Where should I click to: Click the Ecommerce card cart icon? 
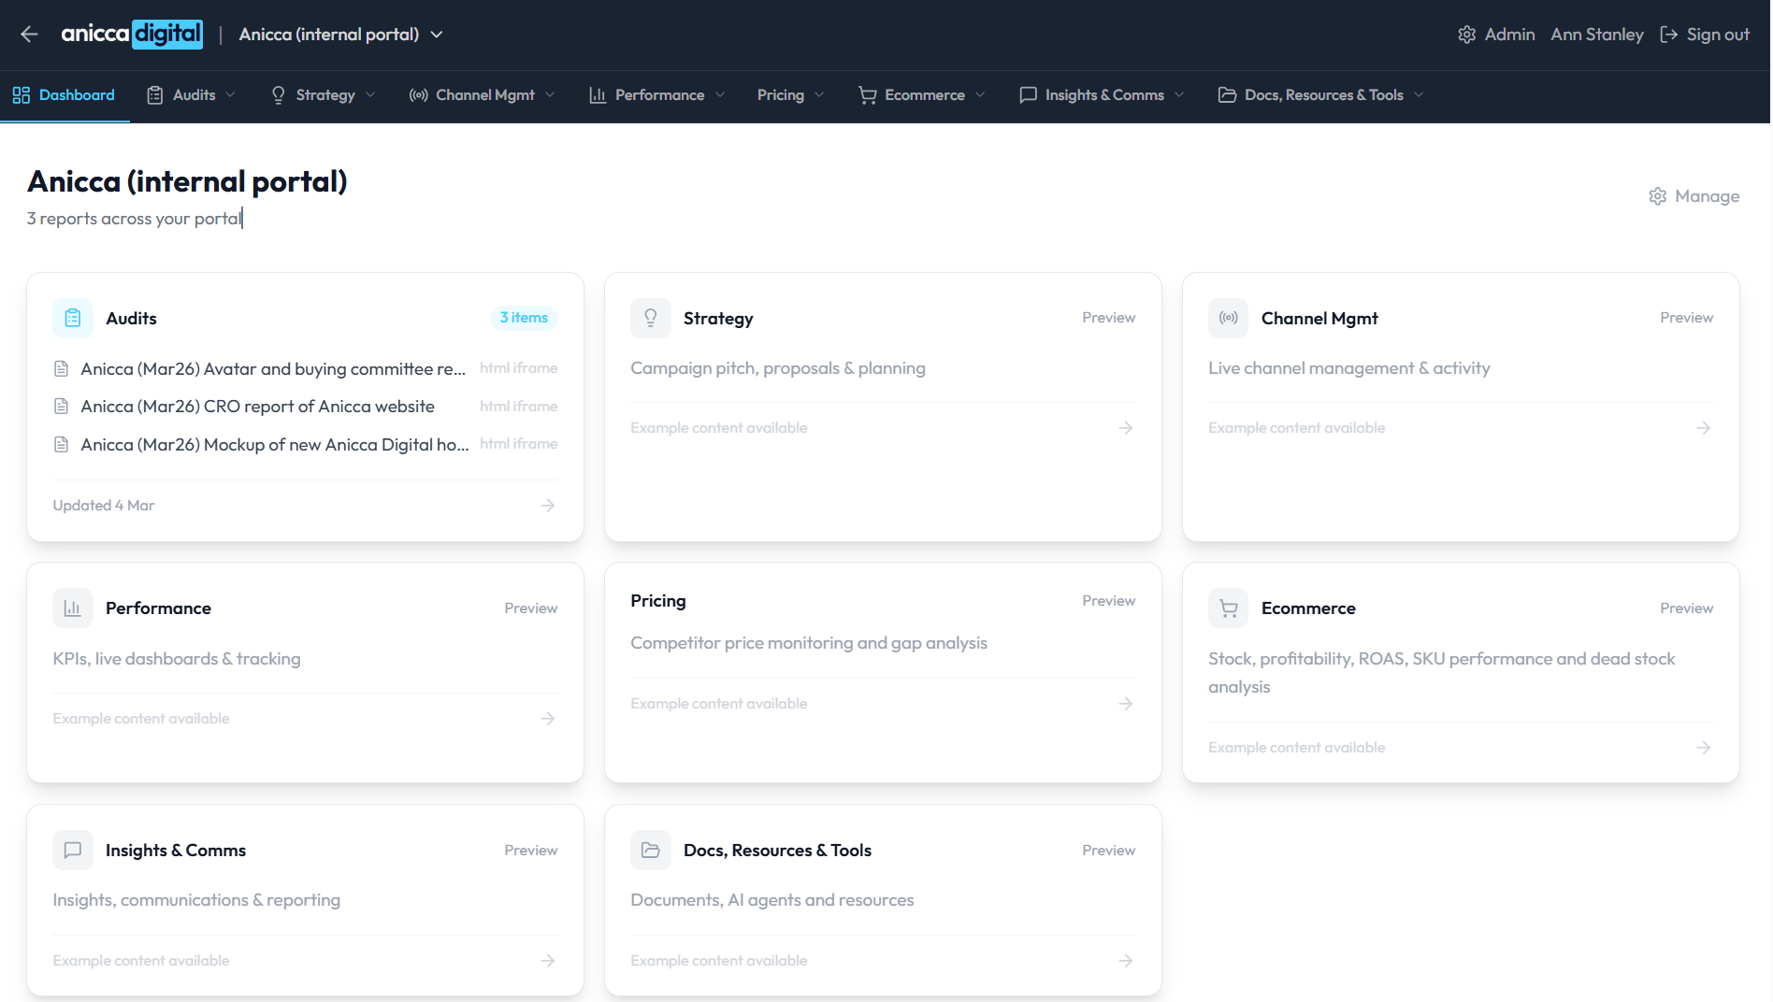click(1229, 608)
